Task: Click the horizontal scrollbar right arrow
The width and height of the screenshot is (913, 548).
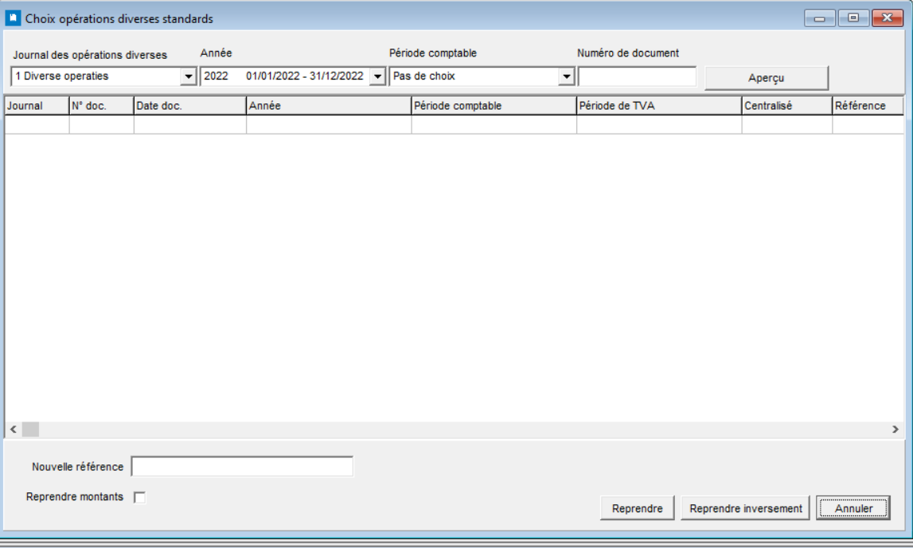Action: 895,429
